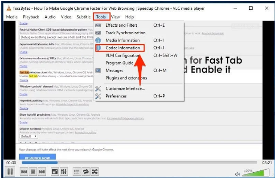Skip to next media track
The height and width of the screenshot is (178, 275).
(x=41, y=171)
